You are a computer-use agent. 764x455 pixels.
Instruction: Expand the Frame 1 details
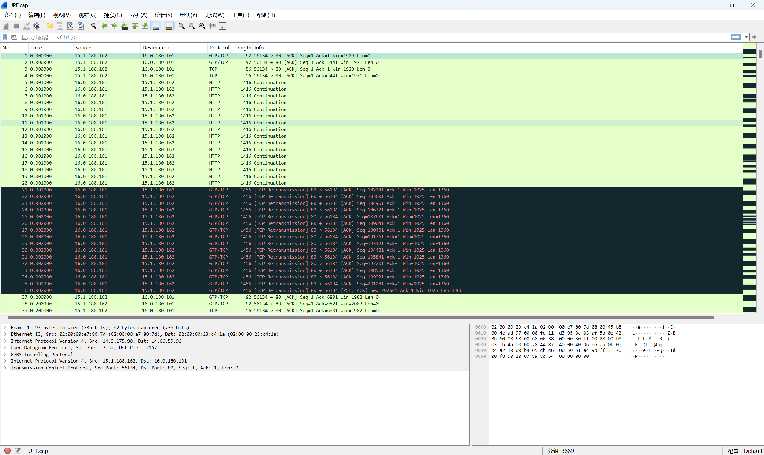[x=5, y=327]
